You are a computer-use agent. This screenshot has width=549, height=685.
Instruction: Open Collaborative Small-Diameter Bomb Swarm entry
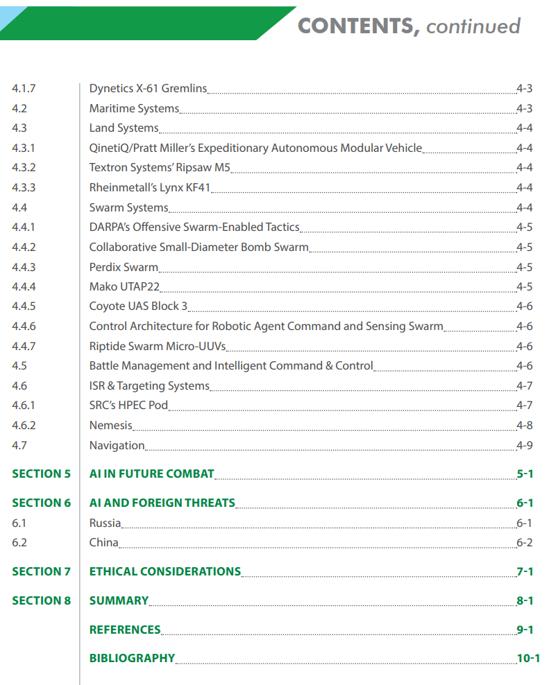(199, 248)
